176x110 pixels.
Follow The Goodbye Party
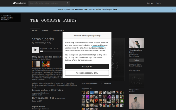pos(137,60)
